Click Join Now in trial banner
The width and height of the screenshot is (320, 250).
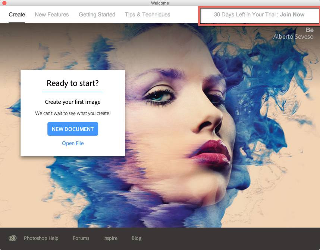click(292, 15)
